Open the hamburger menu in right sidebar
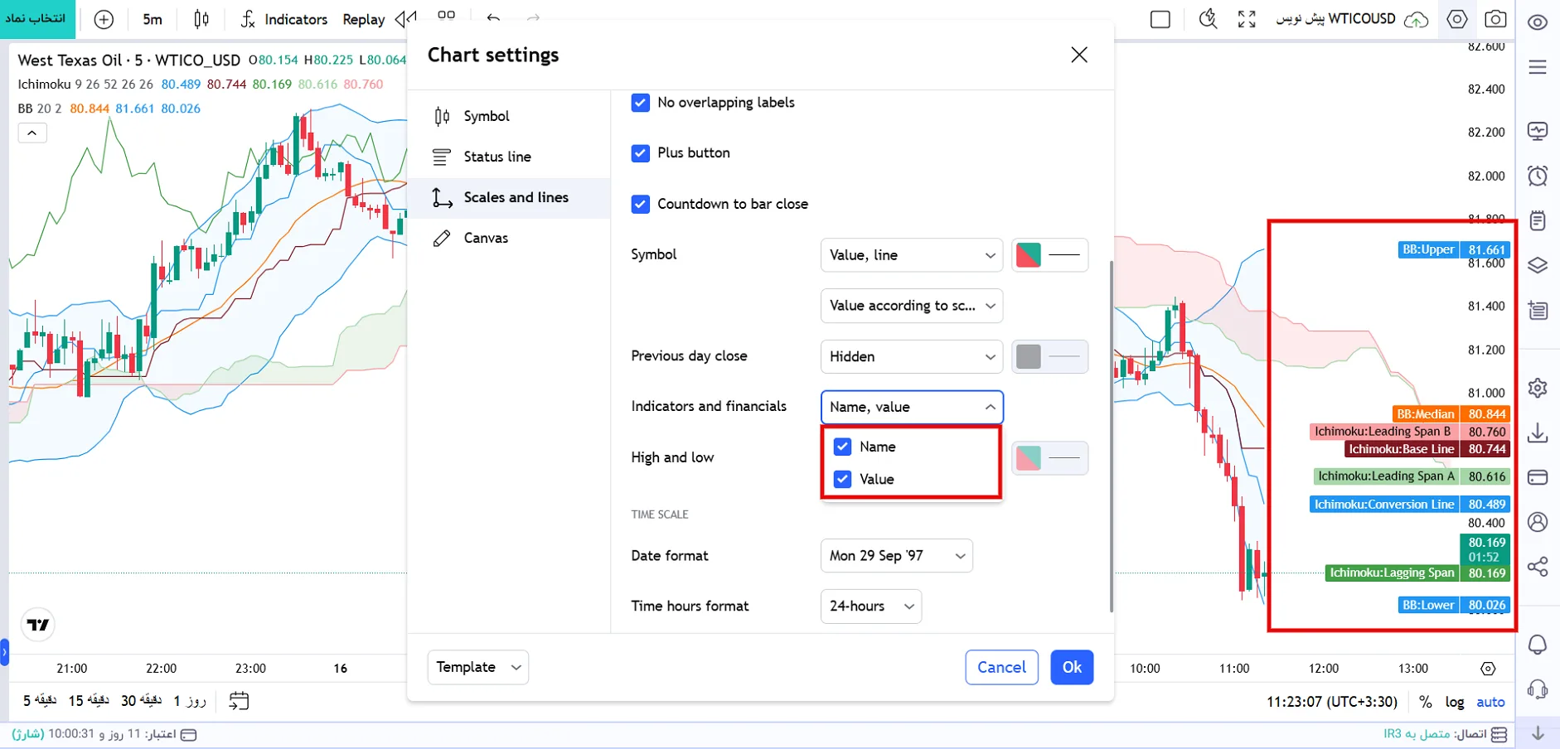1560x749 pixels. point(1538,67)
